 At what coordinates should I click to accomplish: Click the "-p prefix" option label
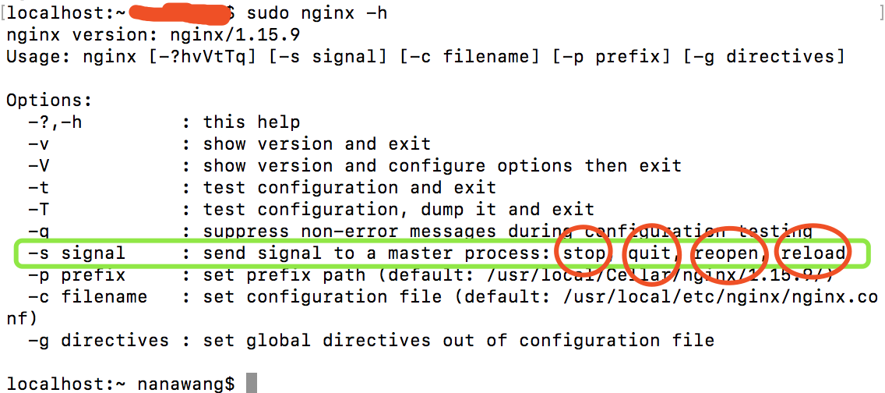76,275
